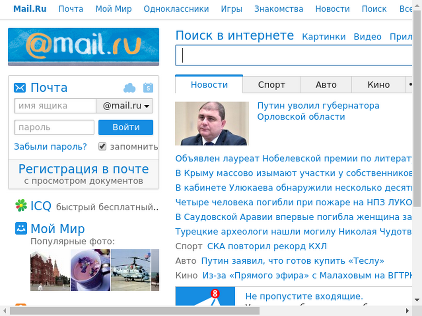This screenshot has width=422, height=316.
Task: Open Из-за «Прямого эфира» с Малаховым link
Action: click(307, 275)
